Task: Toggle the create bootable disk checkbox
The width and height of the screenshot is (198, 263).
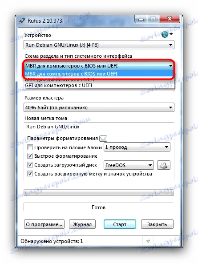Action: (30, 165)
